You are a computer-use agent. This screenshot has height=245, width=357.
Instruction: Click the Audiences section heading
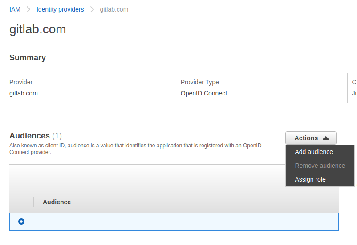point(29,136)
